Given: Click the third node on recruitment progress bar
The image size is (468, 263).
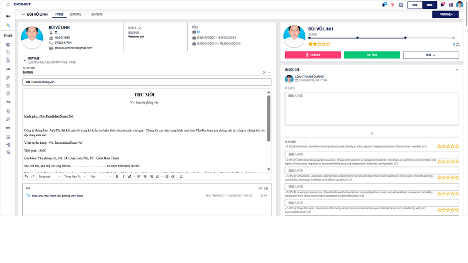Looking at the screenshot, I should click(x=405, y=38).
